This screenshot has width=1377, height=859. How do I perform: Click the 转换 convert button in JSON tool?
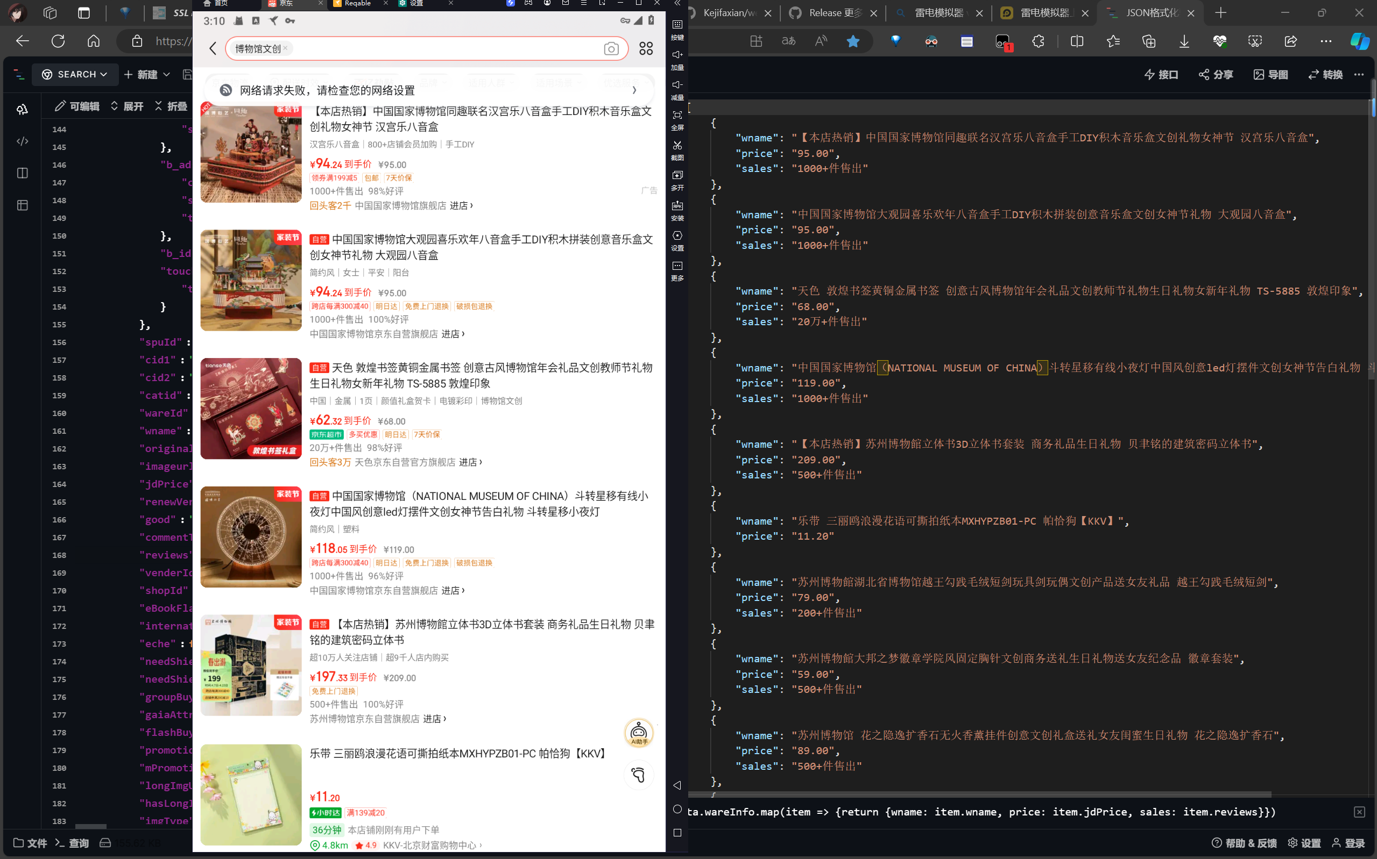tap(1325, 74)
